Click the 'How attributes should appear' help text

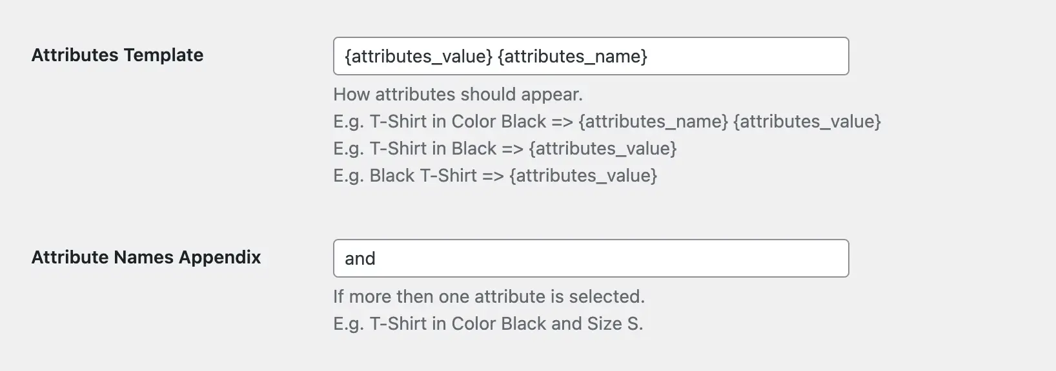(x=458, y=95)
